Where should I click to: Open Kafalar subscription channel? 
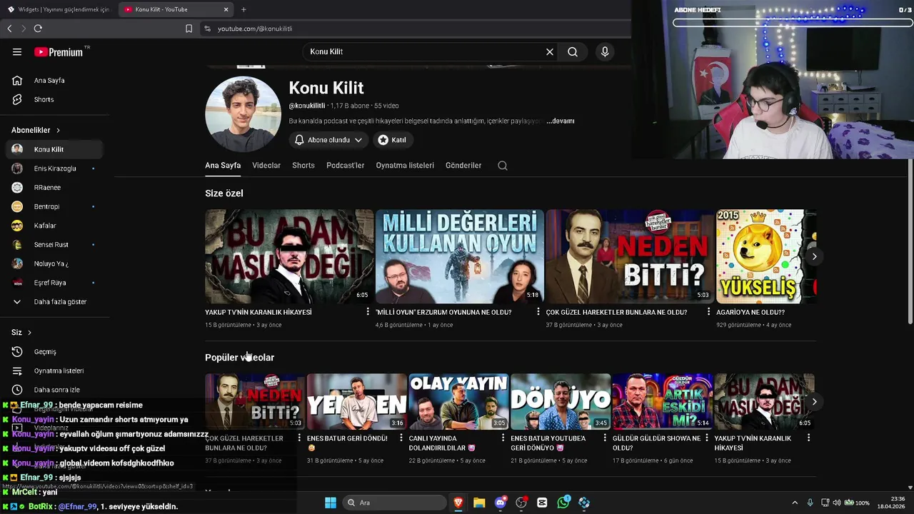tap(55, 226)
